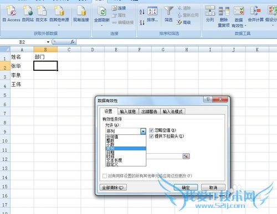Image resolution: width=277 pixels, height=214 pixels.
Task: Select cell containing 张华
Action: point(22,66)
